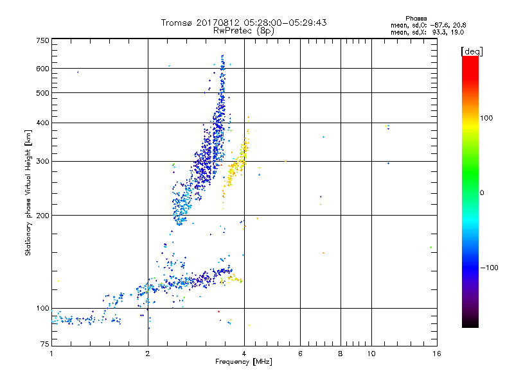This screenshot has height=385, width=514.
Task: Click the y-axis tick label "200"
Action: pyautogui.click(x=42, y=216)
